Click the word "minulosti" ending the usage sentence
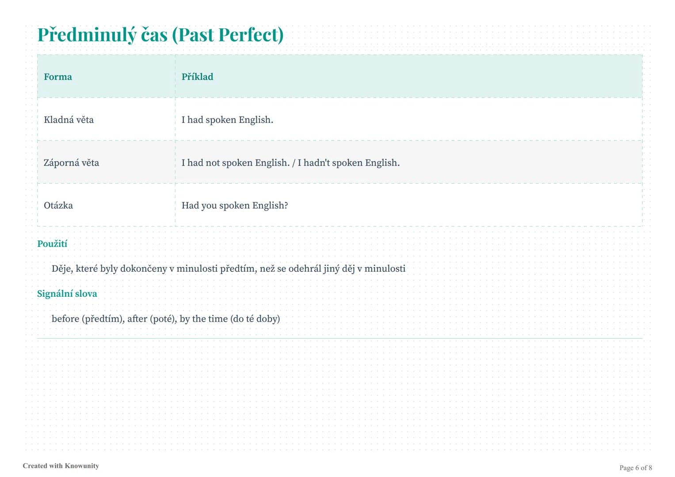Viewport: 675px width, 477px height. click(x=385, y=269)
